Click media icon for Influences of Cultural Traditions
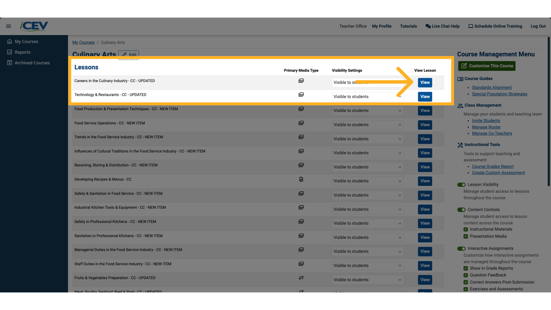 [301, 151]
